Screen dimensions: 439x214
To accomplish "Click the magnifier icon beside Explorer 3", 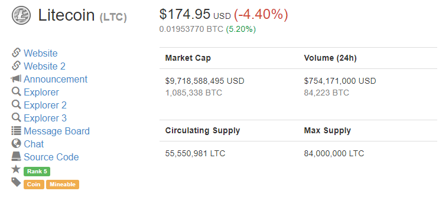I will click(x=16, y=118).
